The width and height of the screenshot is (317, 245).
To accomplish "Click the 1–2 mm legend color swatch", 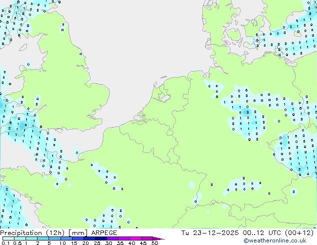I will pyautogui.click(x=31, y=238).
